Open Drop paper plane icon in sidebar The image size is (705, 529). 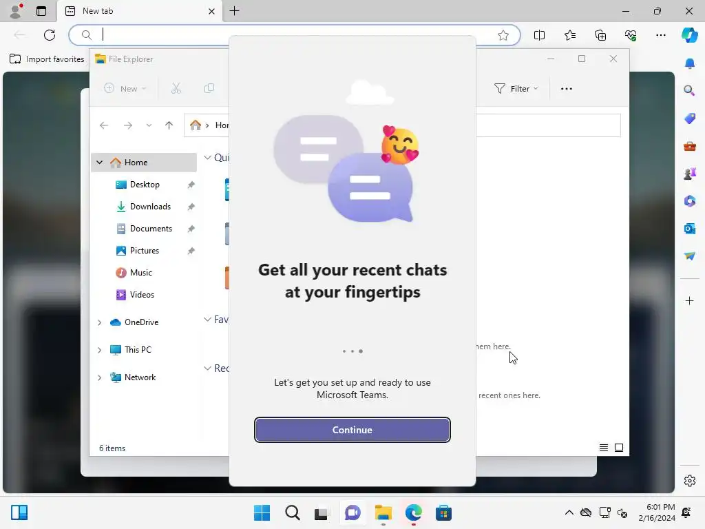pyautogui.click(x=690, y=256)
